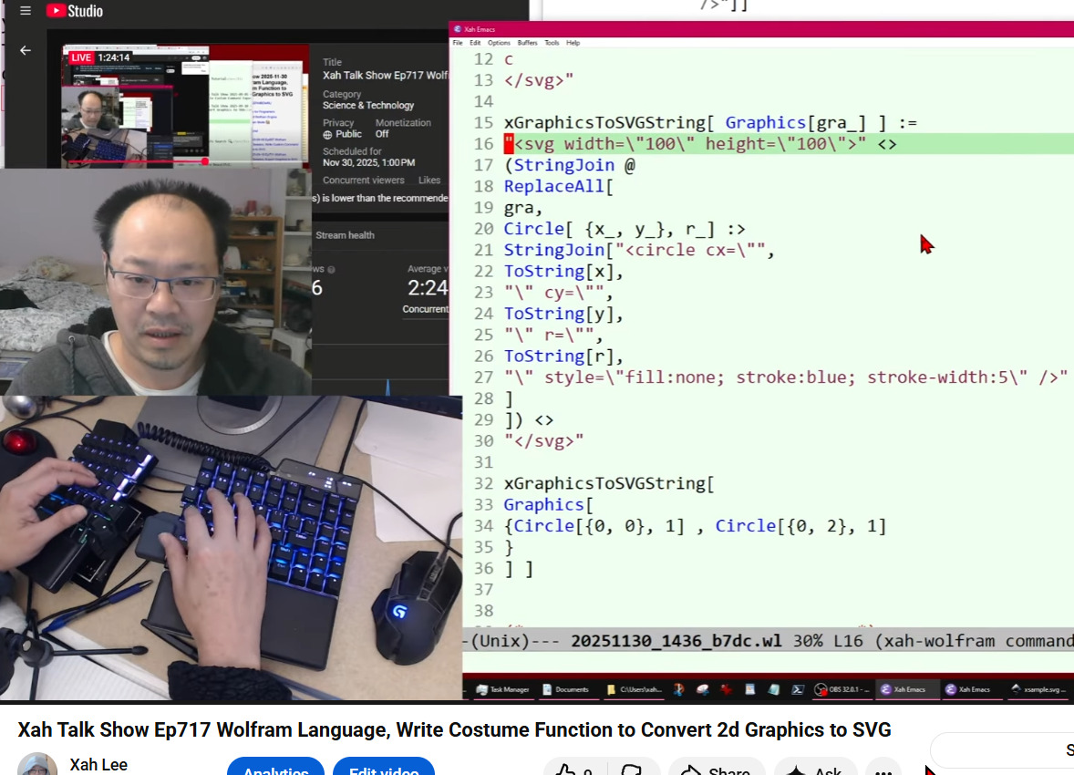Click the Edit video button
The width and height of the screenshot is (1074, 775).
384,770
